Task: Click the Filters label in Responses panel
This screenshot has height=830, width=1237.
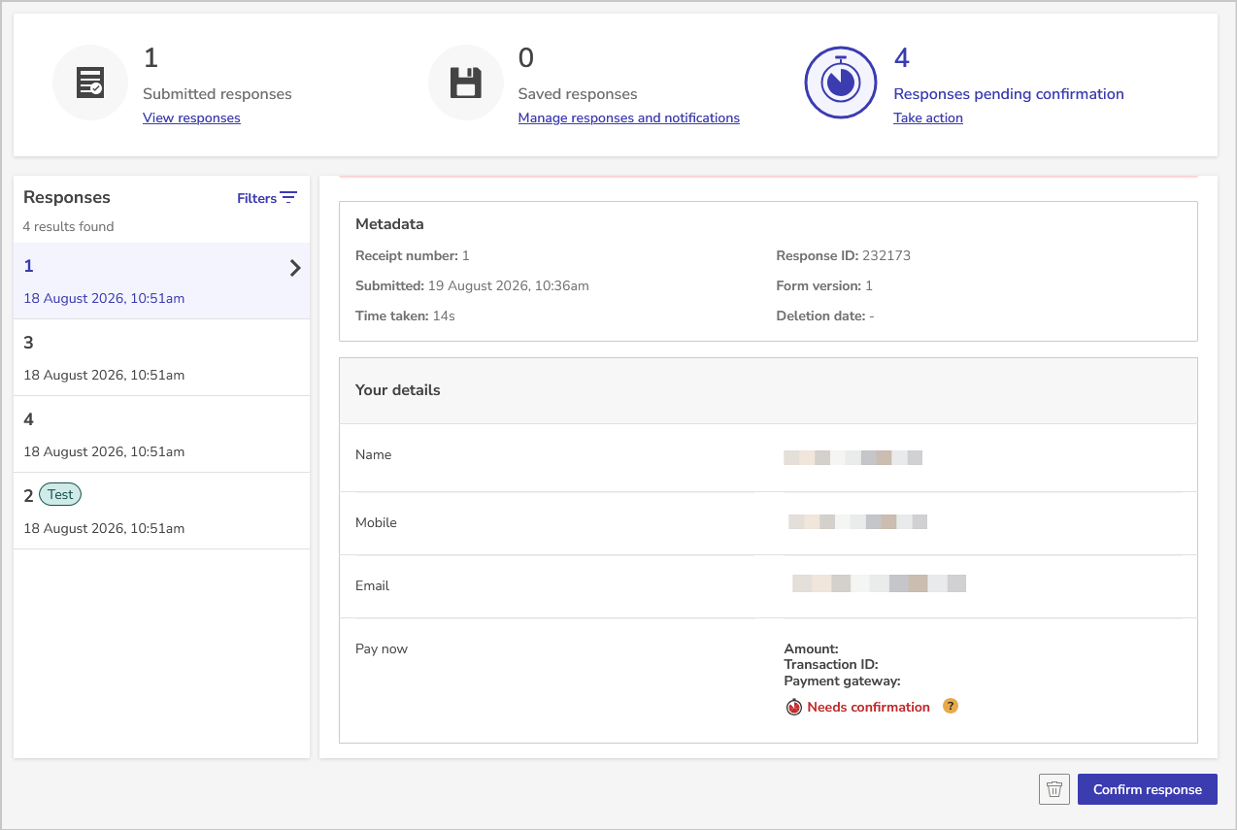Action: pos(256,198)
